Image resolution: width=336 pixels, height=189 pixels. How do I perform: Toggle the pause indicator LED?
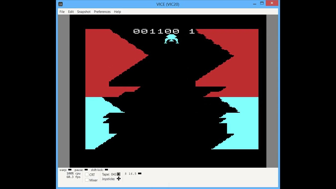click(x=86, y=170)
